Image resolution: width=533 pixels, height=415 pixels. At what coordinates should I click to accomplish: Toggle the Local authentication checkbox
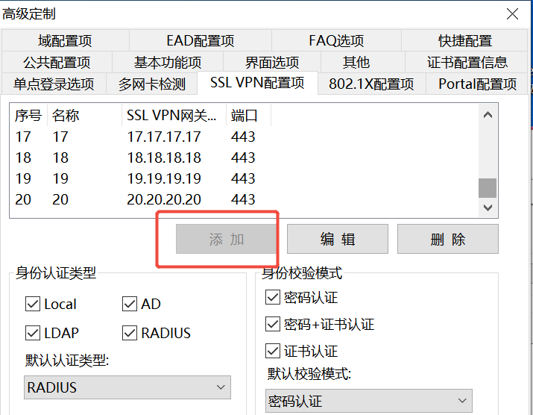tap(33, 304)
